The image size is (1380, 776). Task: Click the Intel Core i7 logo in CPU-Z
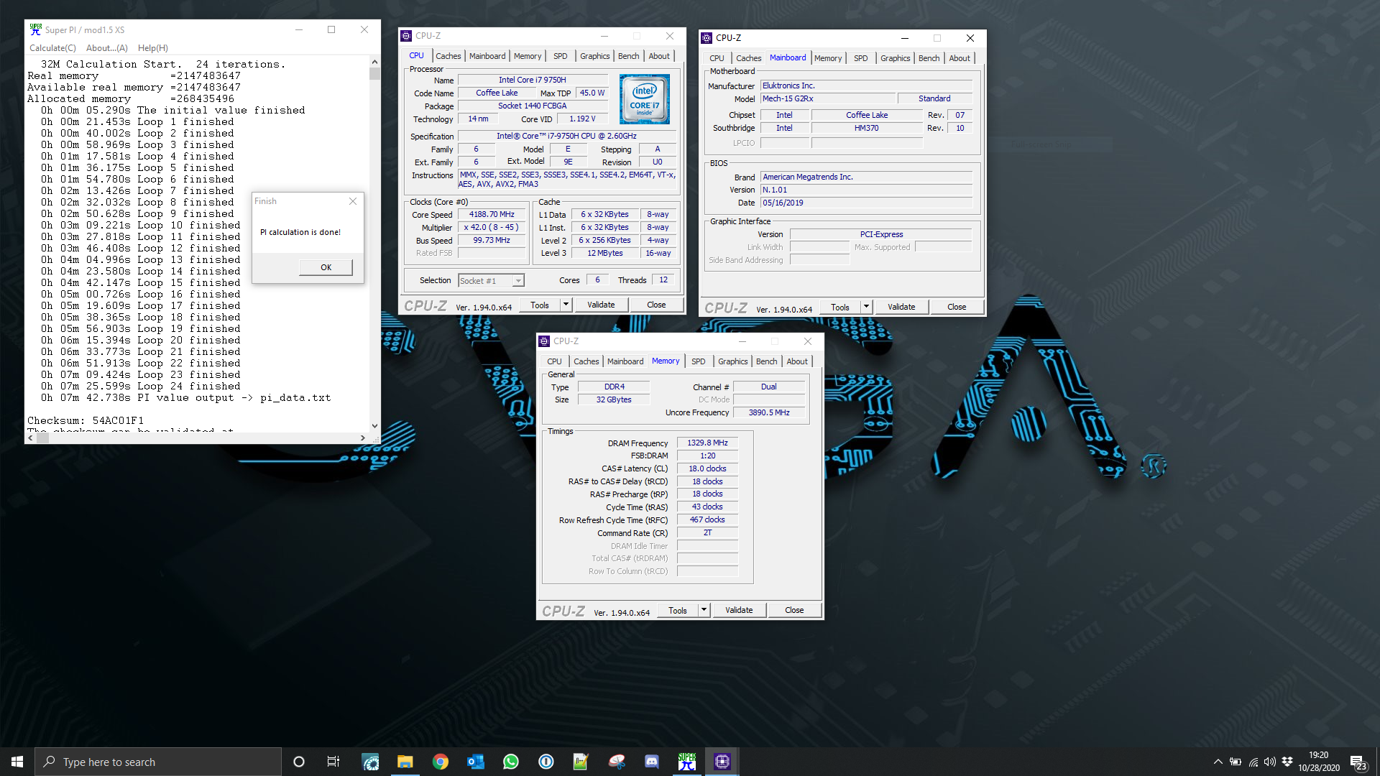645,99
